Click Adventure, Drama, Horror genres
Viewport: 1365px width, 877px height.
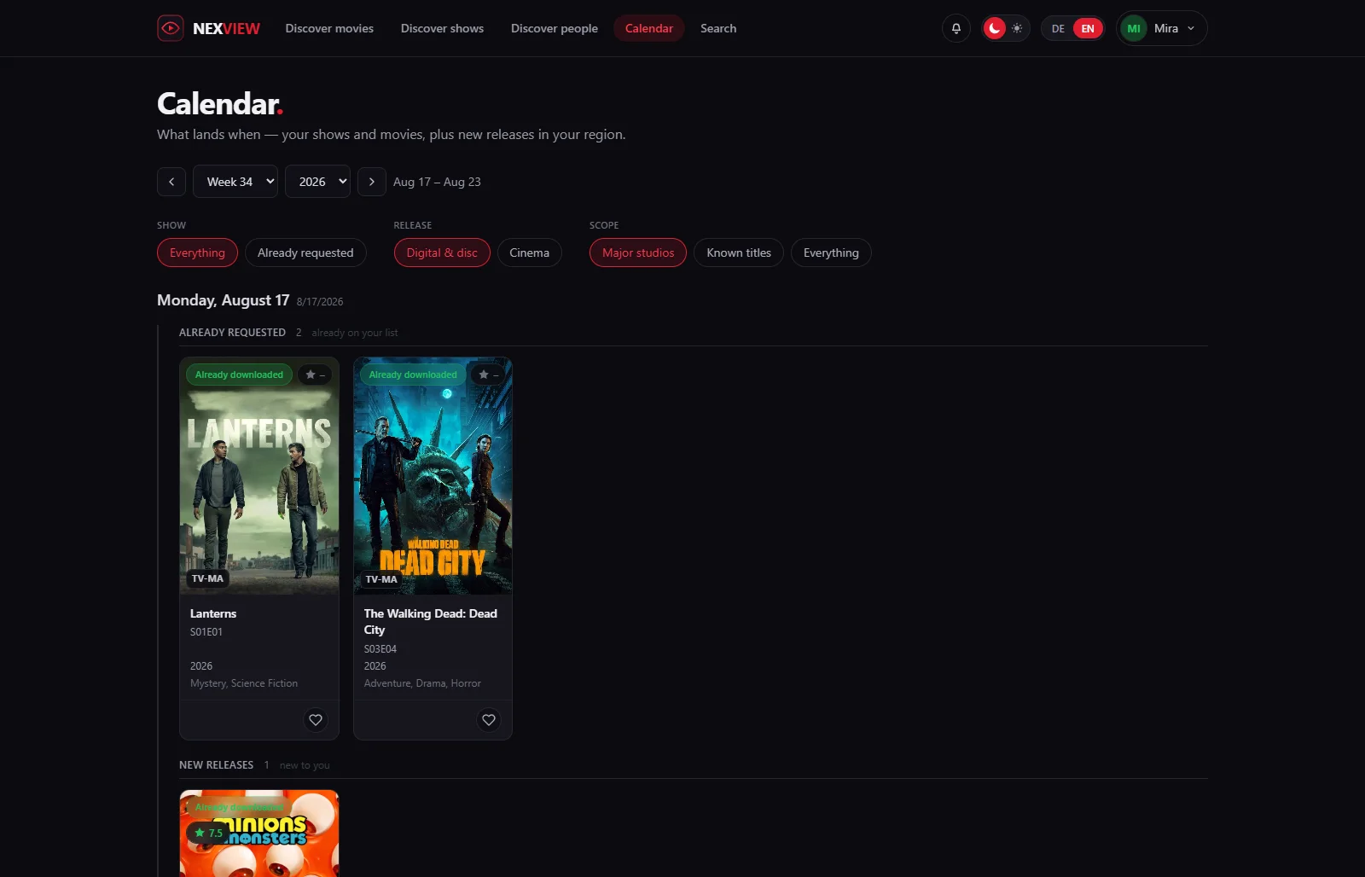click(422, 683)
